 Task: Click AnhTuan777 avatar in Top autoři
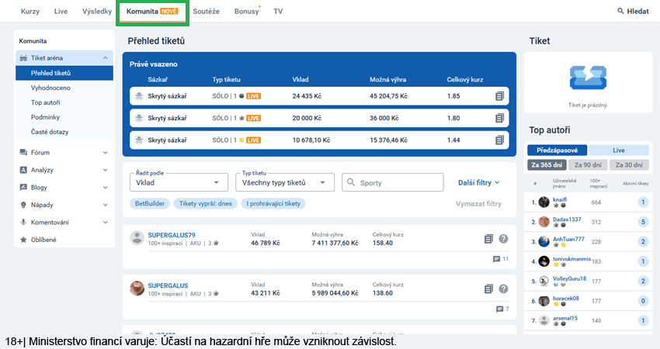tap(544, 241)
